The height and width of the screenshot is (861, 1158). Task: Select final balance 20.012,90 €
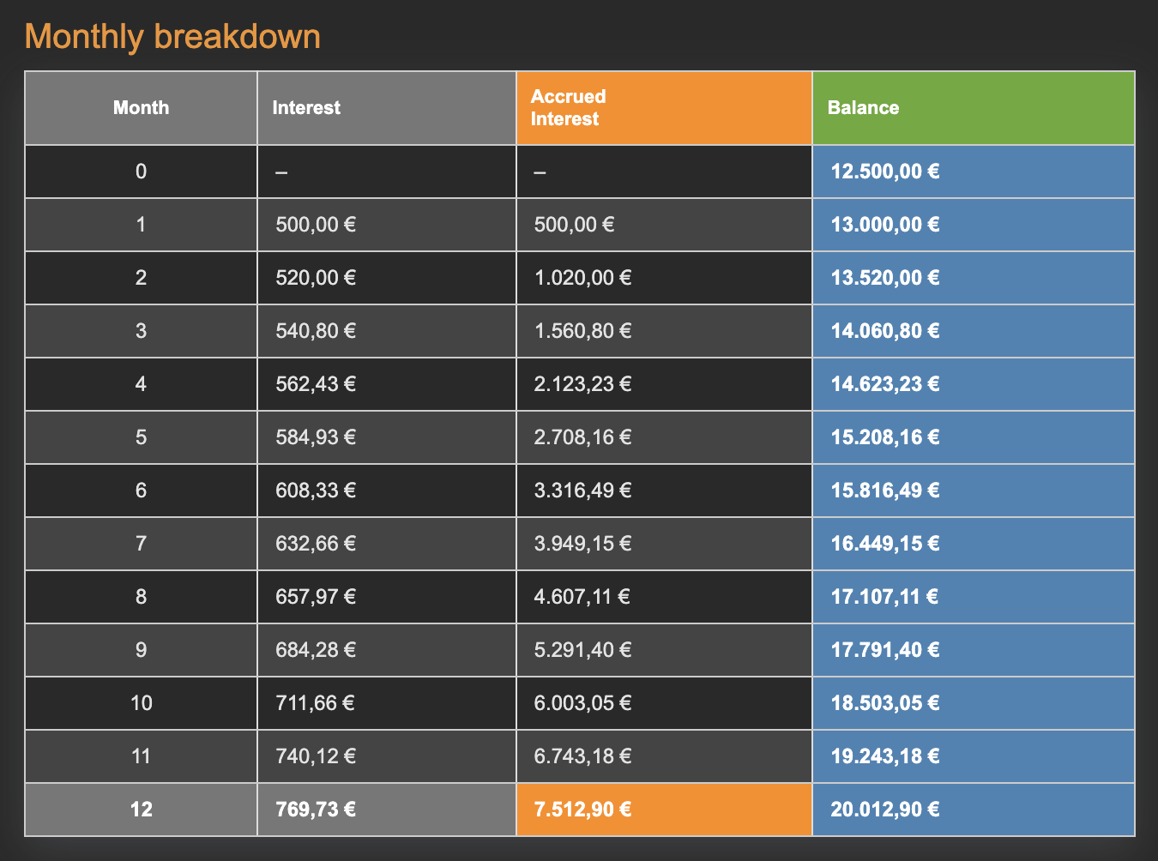(x=974, y=810)
